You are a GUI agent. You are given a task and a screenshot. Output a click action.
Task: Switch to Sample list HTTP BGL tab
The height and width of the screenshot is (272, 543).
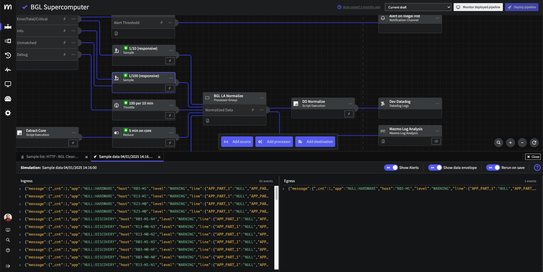[52, 157]
